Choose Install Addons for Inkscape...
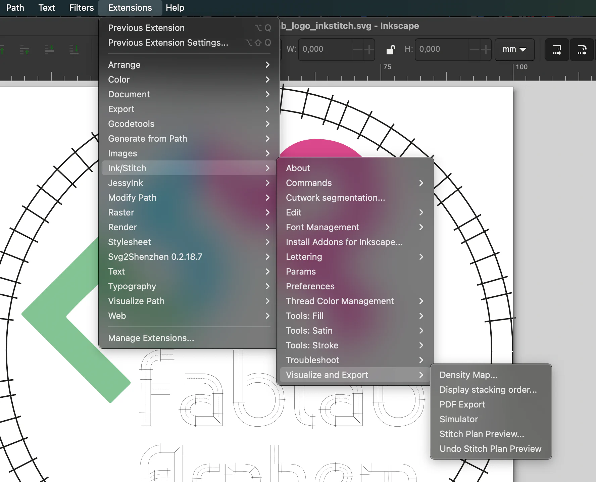The height and width of the screenshot is (482, 596). [x=355, y=242]
